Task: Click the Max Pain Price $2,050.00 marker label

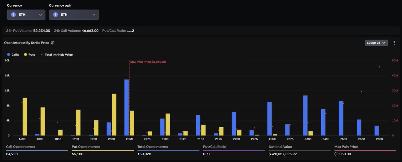Action: tap(148, 62)
